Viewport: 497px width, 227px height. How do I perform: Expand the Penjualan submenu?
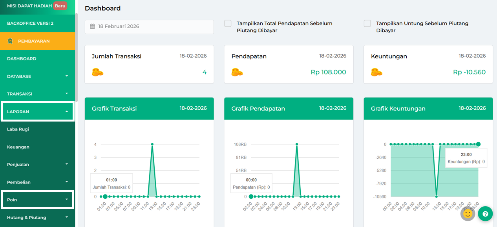37,165
